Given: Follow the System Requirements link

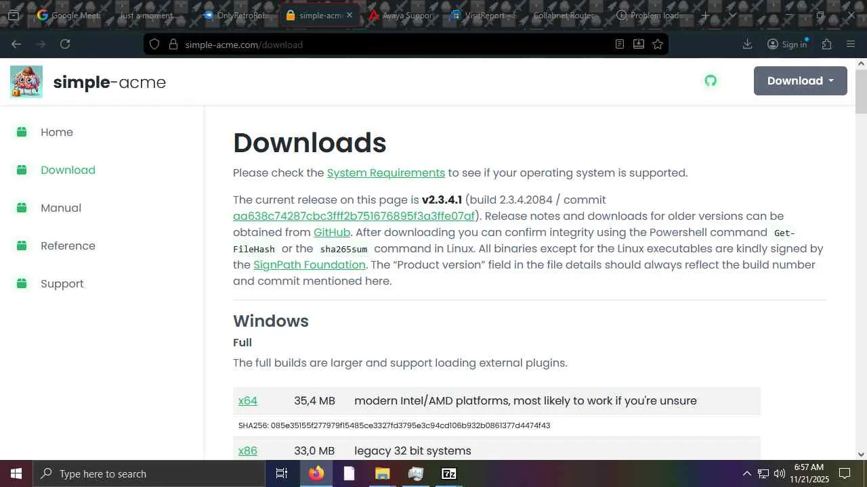Looking at the screenshot, I should [x=386, y=172].
